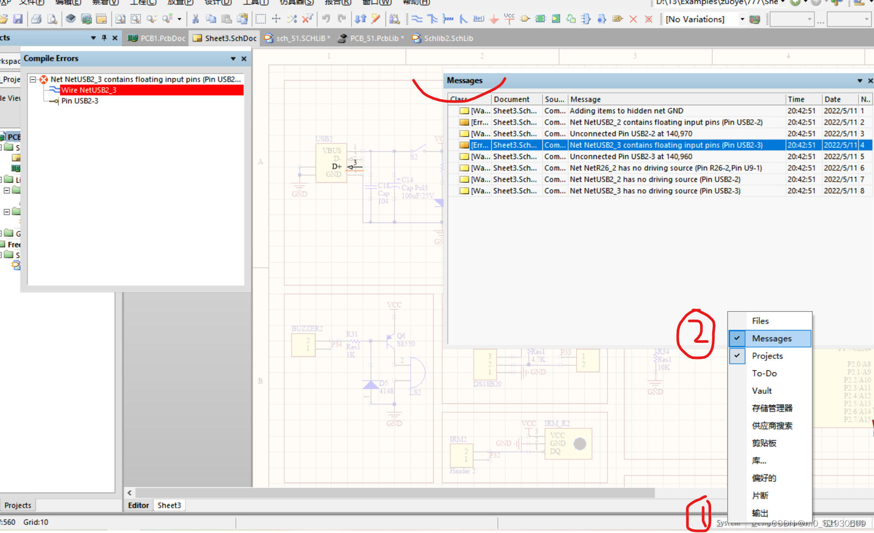Click the Redo arrow icon

pos(342,19)
